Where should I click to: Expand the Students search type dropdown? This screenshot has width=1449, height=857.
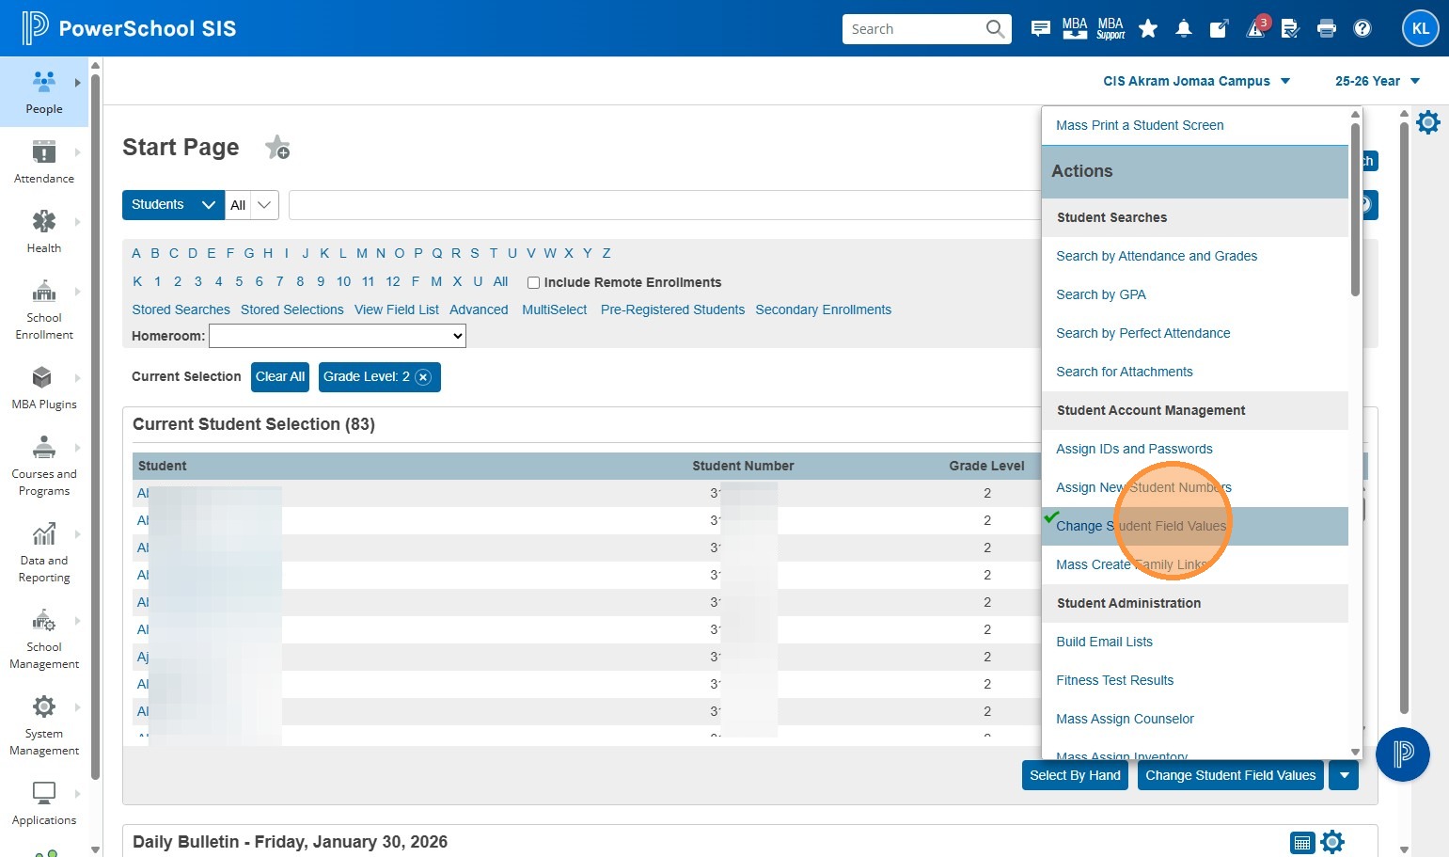[173, 205]
